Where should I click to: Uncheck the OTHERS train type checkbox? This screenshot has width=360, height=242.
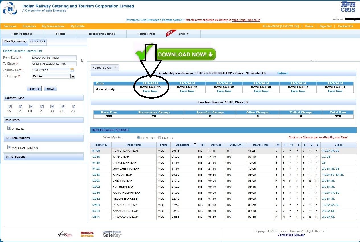tap(9, 128)
